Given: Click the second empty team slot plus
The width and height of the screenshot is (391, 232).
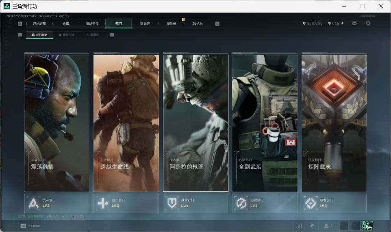Looking at the screenshot, I should click(356, 226).
